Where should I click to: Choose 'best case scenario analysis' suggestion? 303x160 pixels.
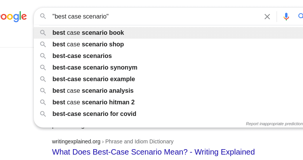coord(93,91)
